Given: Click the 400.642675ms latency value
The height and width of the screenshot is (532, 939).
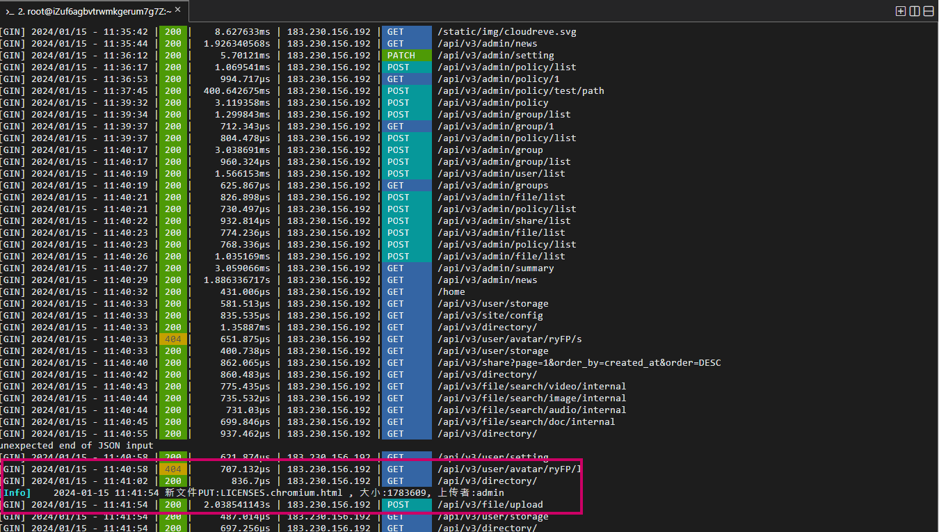Looking at the screenshot, I should click(237, 91).
